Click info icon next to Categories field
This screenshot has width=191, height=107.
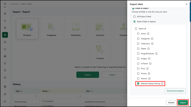(x=152, y=39)
